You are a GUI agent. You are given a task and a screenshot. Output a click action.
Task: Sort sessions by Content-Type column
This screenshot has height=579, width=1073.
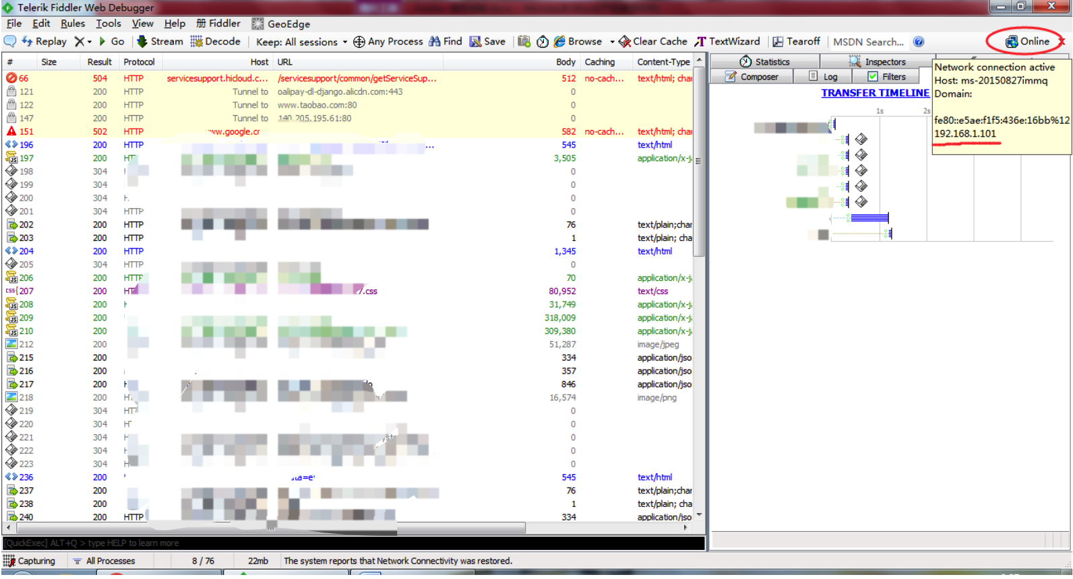(x=663, y=62)
